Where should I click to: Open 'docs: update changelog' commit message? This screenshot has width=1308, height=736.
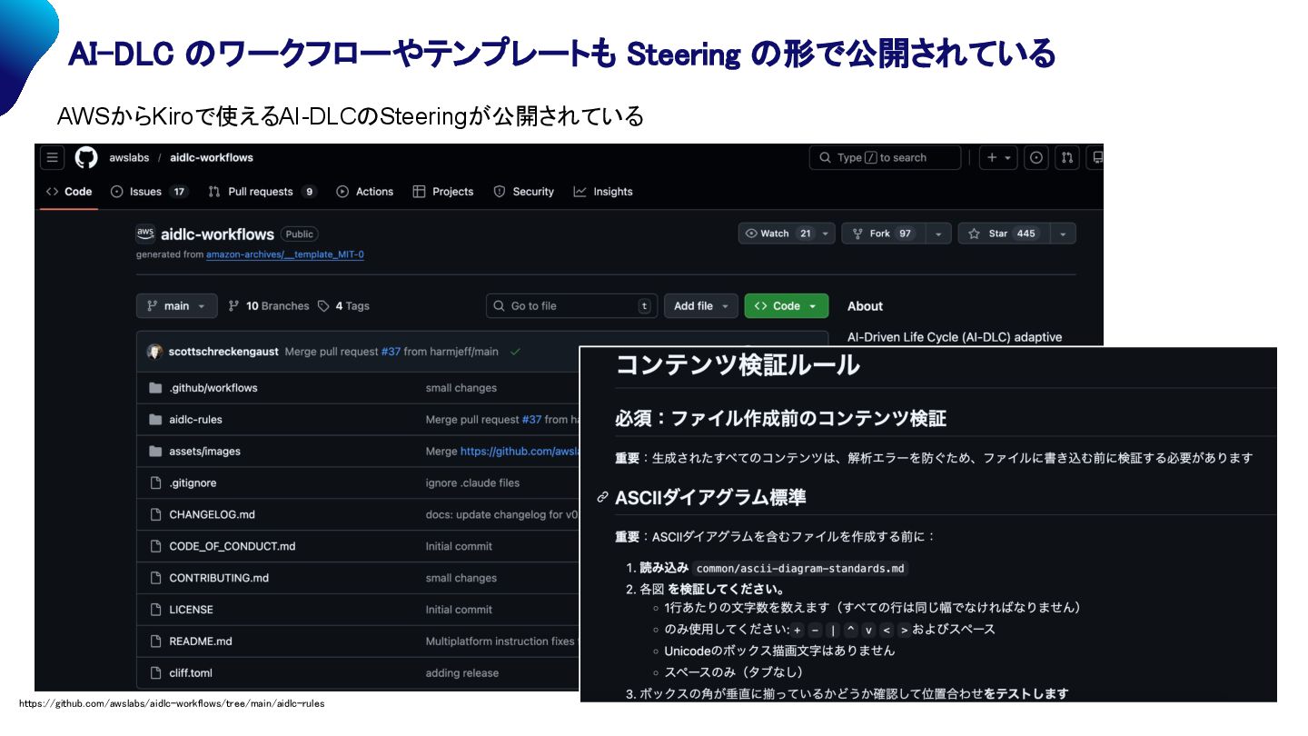coord(502,514)
